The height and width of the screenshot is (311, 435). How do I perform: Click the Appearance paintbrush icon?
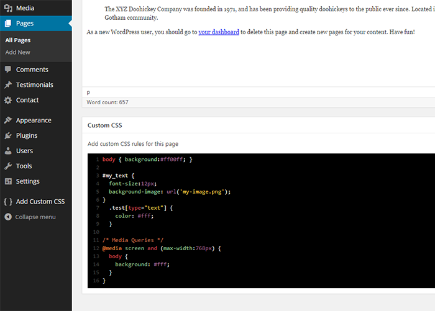[8, 120]
